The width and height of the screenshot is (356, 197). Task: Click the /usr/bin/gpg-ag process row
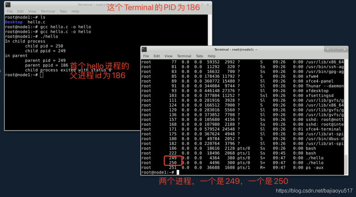point(243,72)
